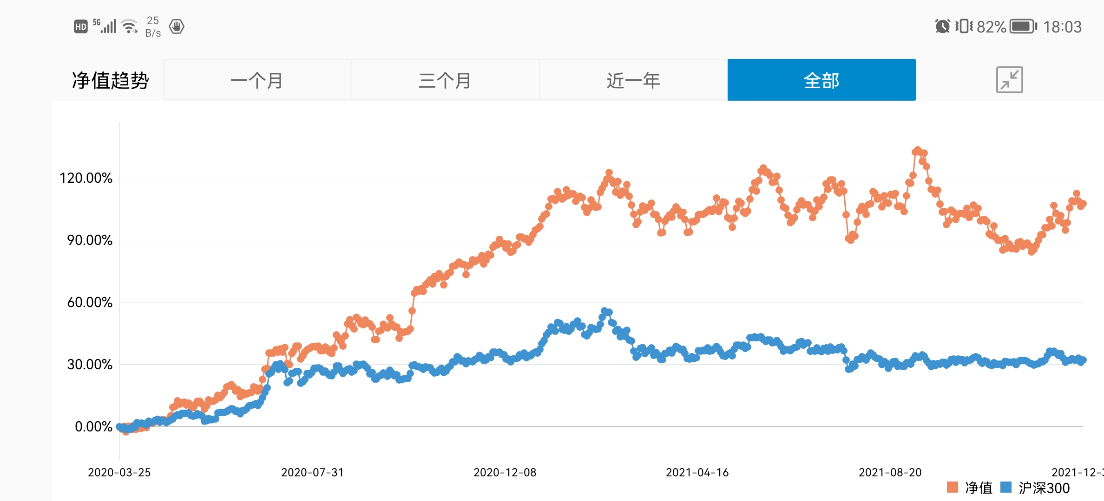Screen dimensions: 1104x501
Task: Toggle the orange 净值 legend swatch
Action: 953,487
